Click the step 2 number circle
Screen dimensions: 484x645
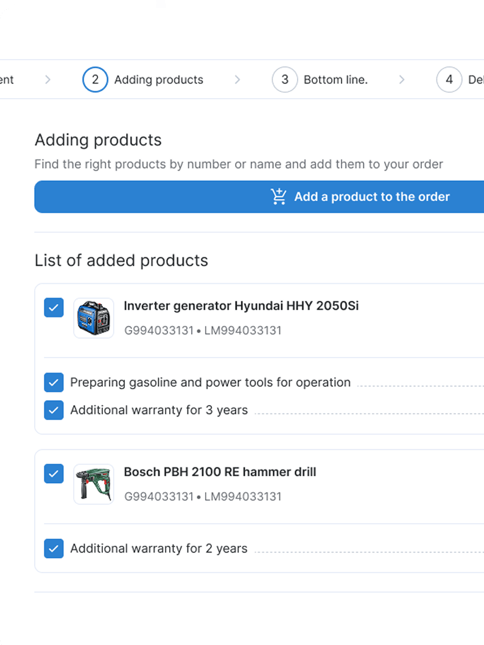95,79
